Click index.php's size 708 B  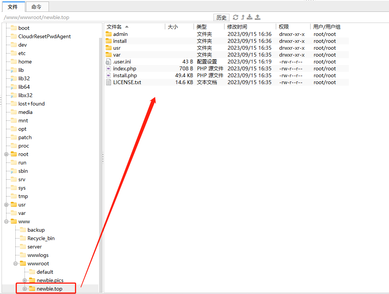point(186,69)
